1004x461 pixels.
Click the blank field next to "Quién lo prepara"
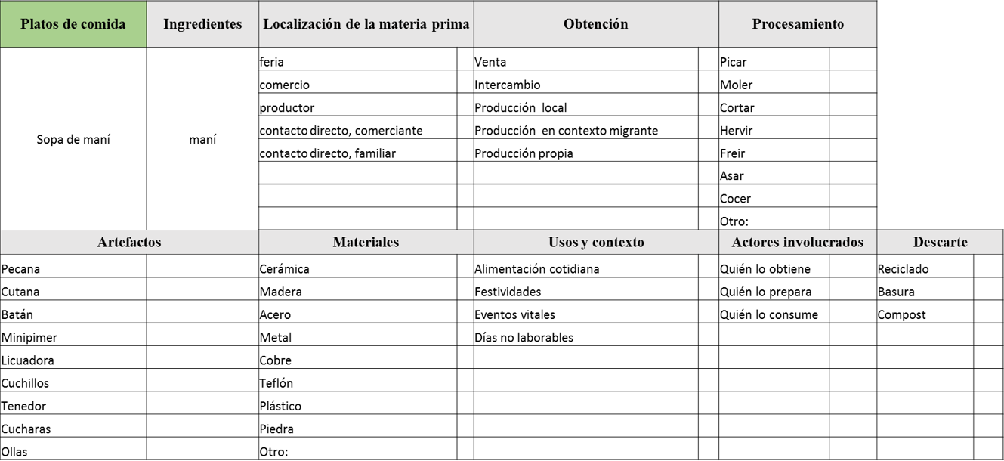click(853, 292)
